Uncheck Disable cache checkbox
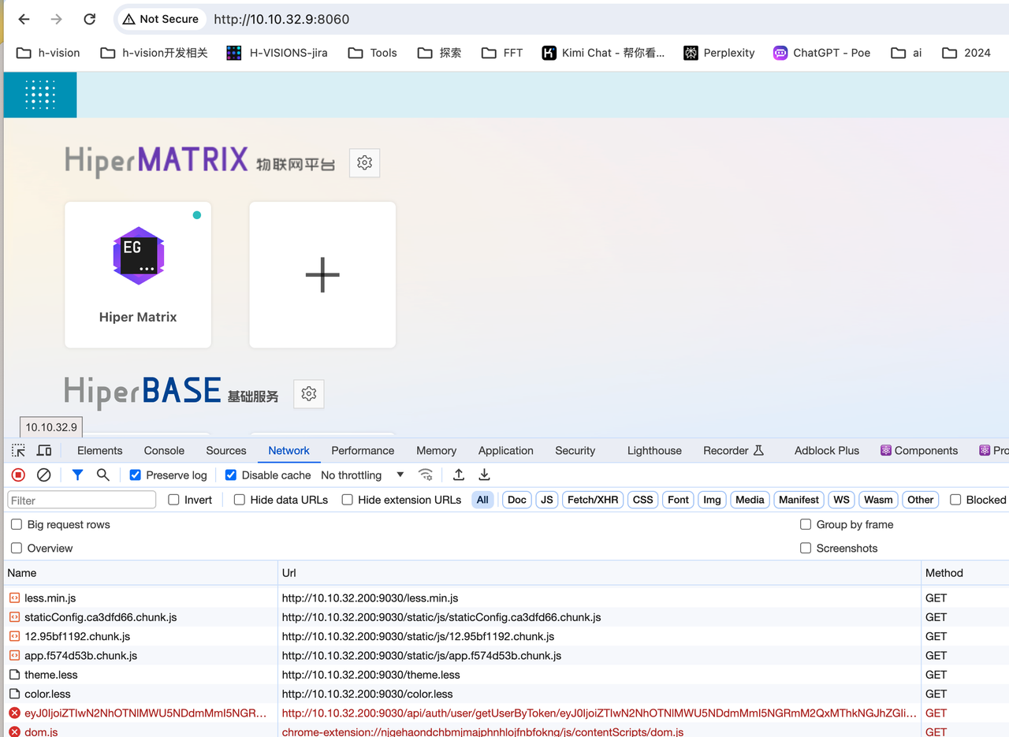The image size is (1009, 737). pyautogui.click(x=231, y=475)
